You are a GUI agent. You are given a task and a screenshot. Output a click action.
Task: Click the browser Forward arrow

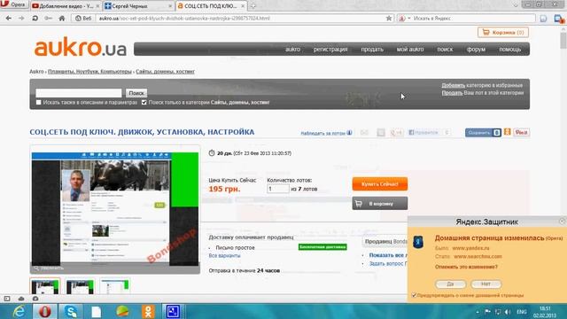point(21,18)
